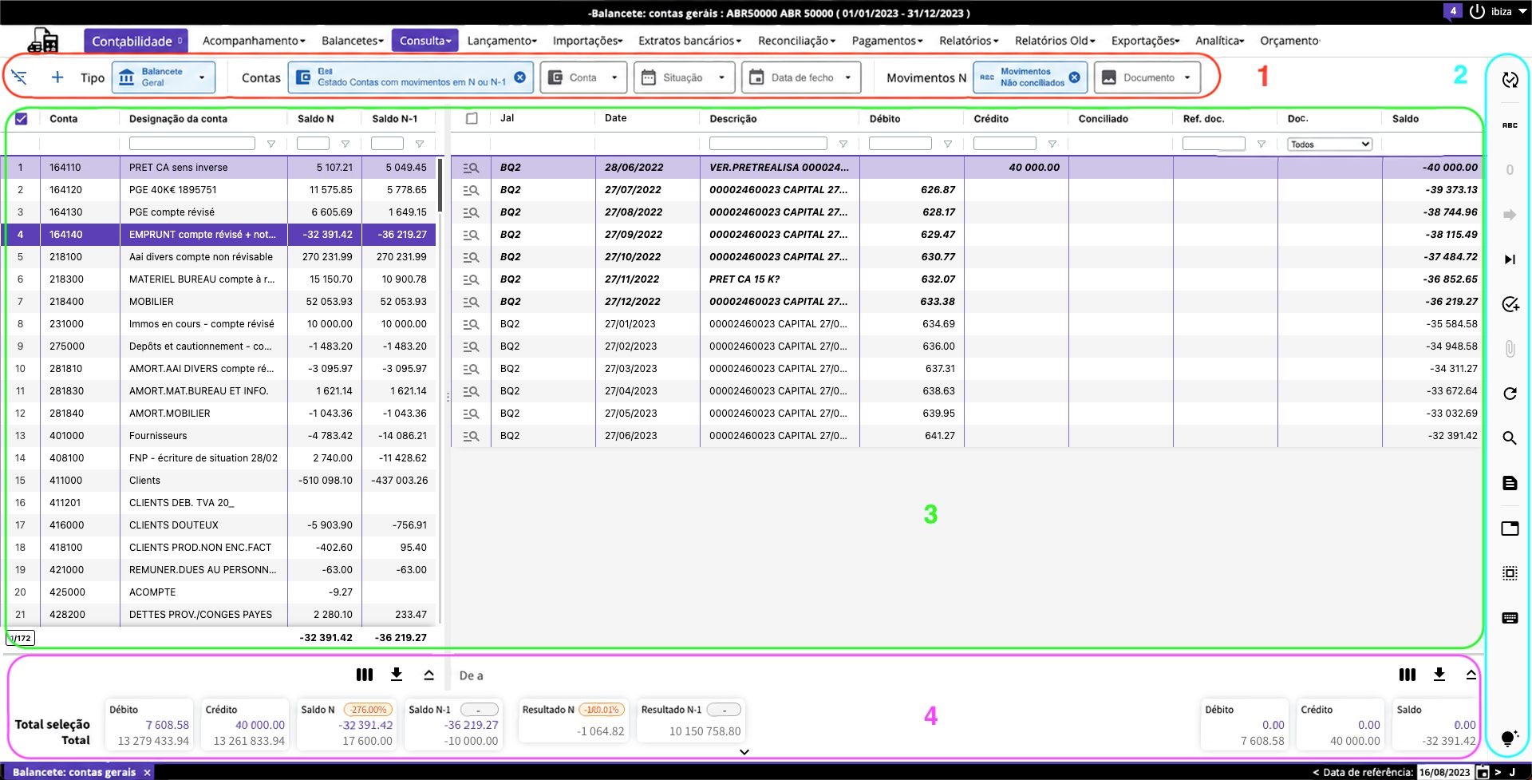This screenshot has height=780, width=1532.
Task: Click the refresh icon in the right sidebar
Action: [1510, 394]
